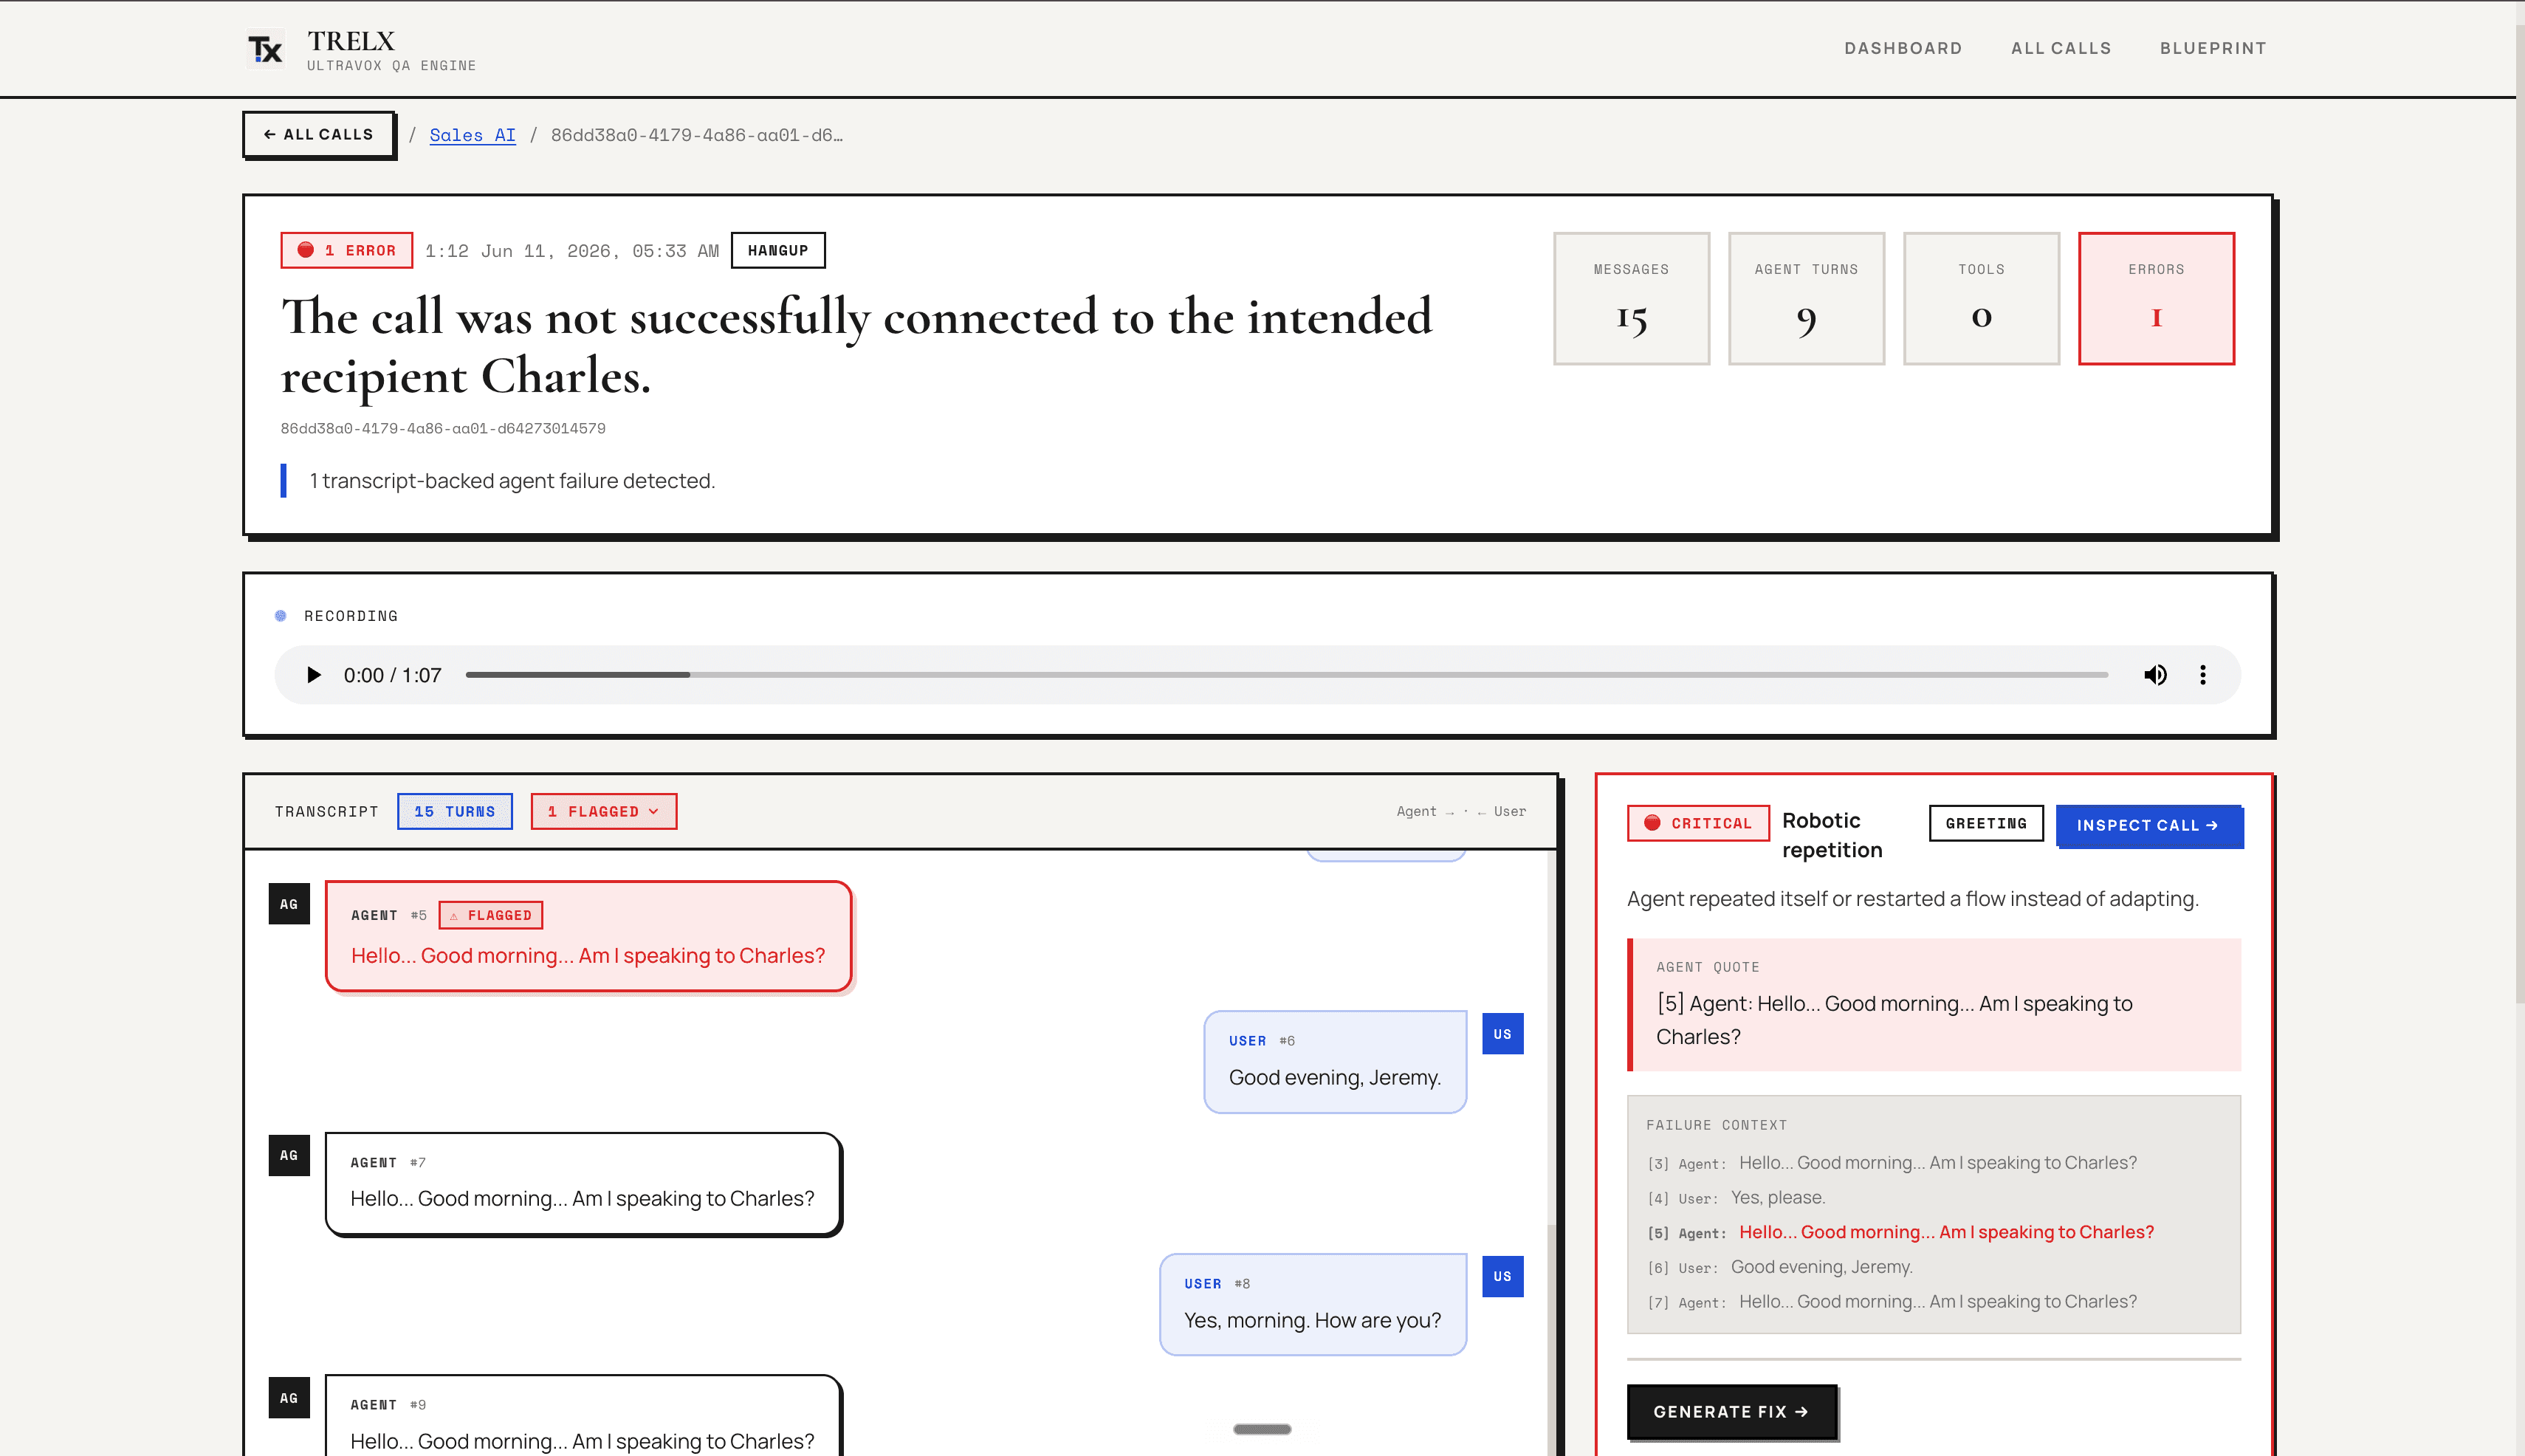Click the transcript bottom drag handle
Screen dimensions: 2525x1456
coord(1262,1429)
